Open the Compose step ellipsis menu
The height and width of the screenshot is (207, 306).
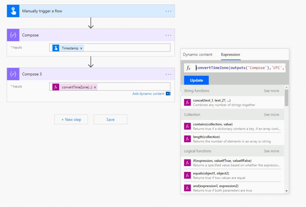pyautogui.click(x=168, y=35)
